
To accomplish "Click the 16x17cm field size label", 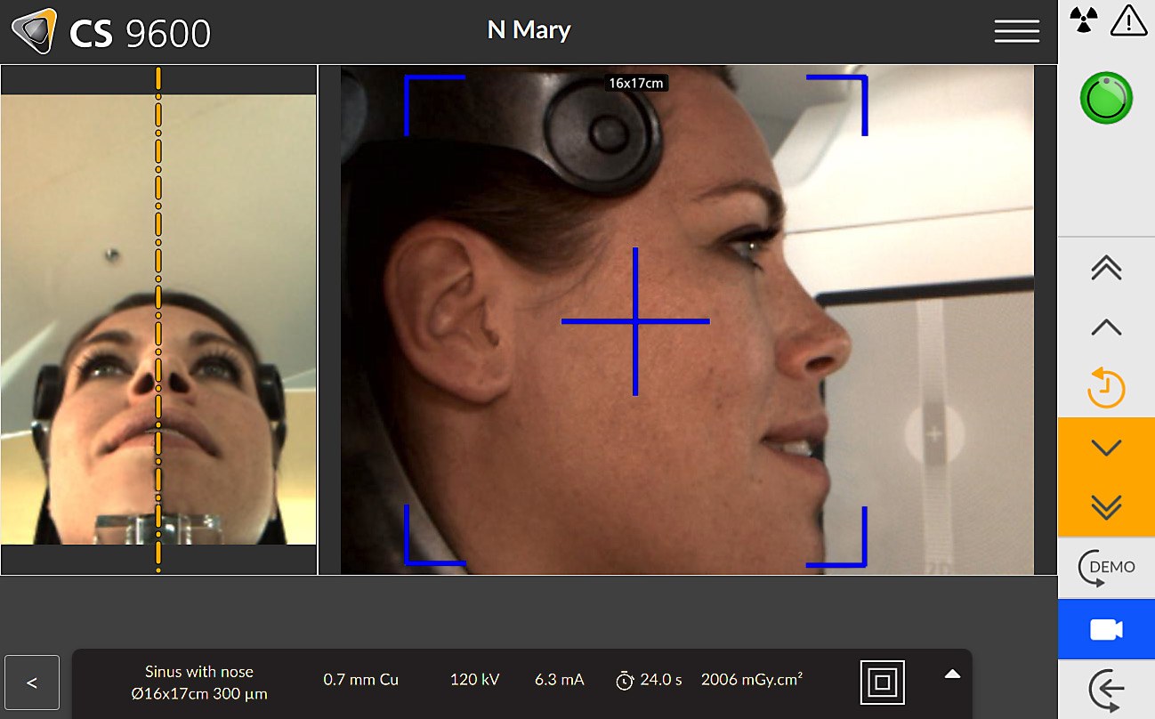I will 635,83.
